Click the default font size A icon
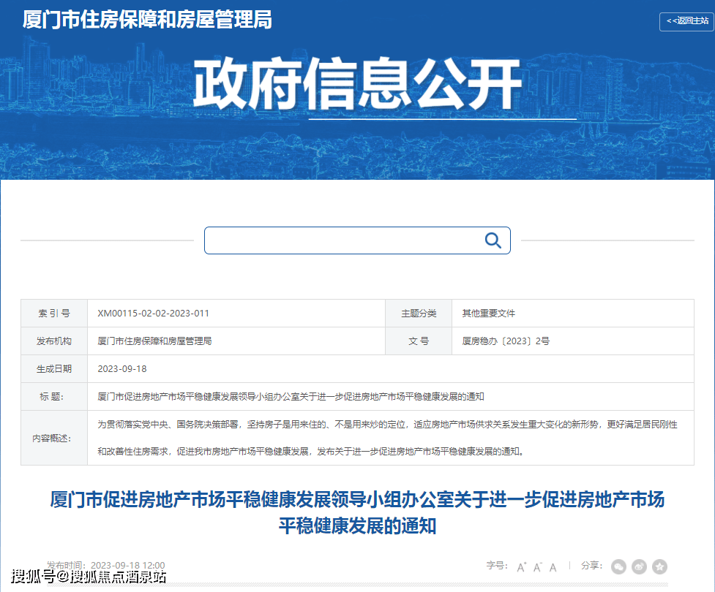The width and height of the screenshot is (715, 592). coord(553,566)
